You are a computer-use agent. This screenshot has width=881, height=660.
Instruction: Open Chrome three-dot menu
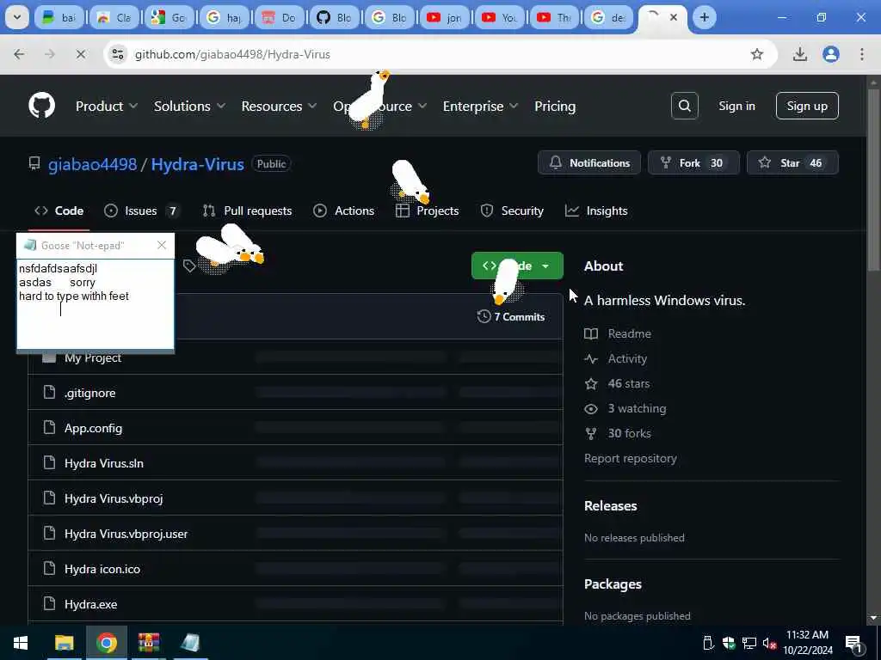(x=862, y=54)
